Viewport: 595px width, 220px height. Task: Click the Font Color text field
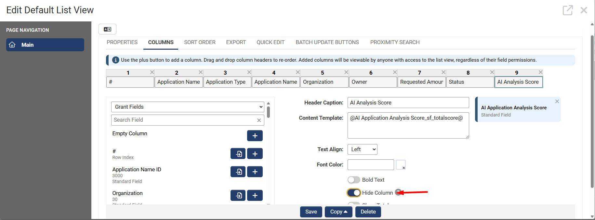tap(371, 165)
